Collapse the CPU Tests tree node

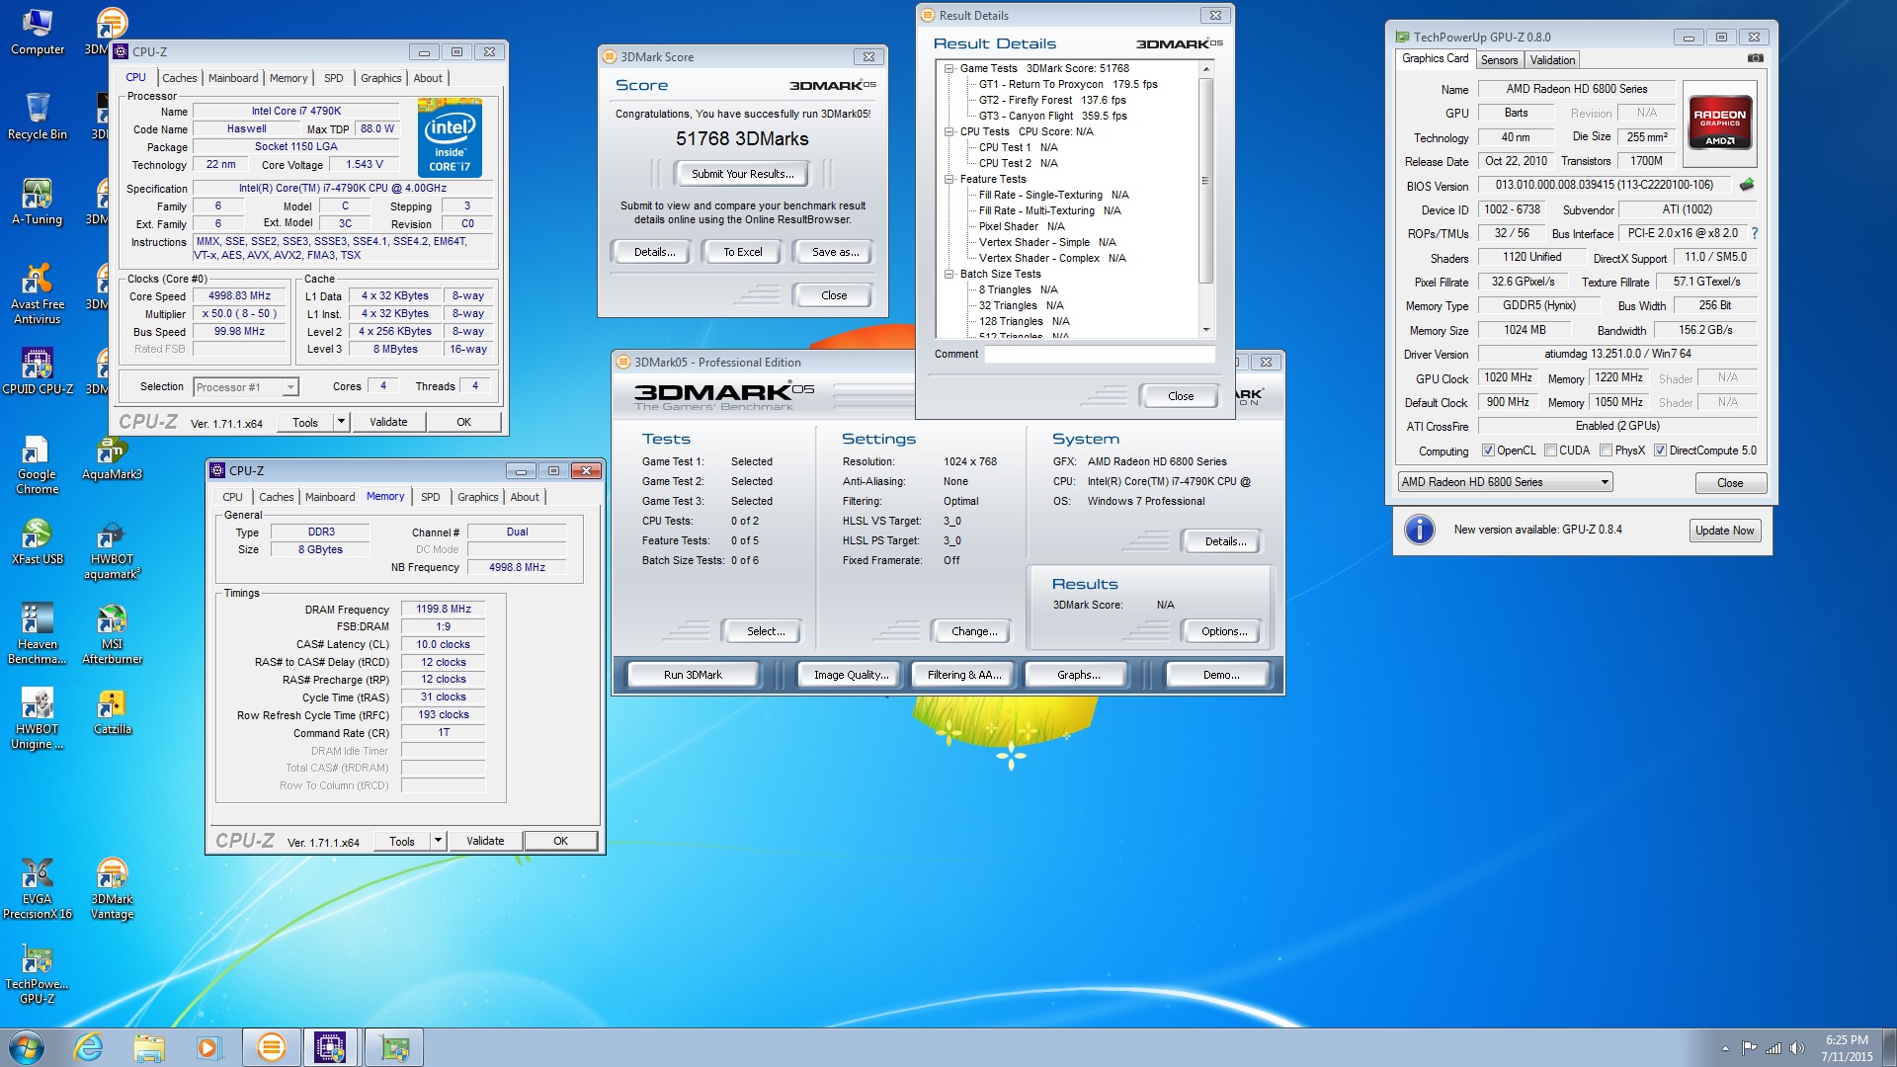(948, 132)
